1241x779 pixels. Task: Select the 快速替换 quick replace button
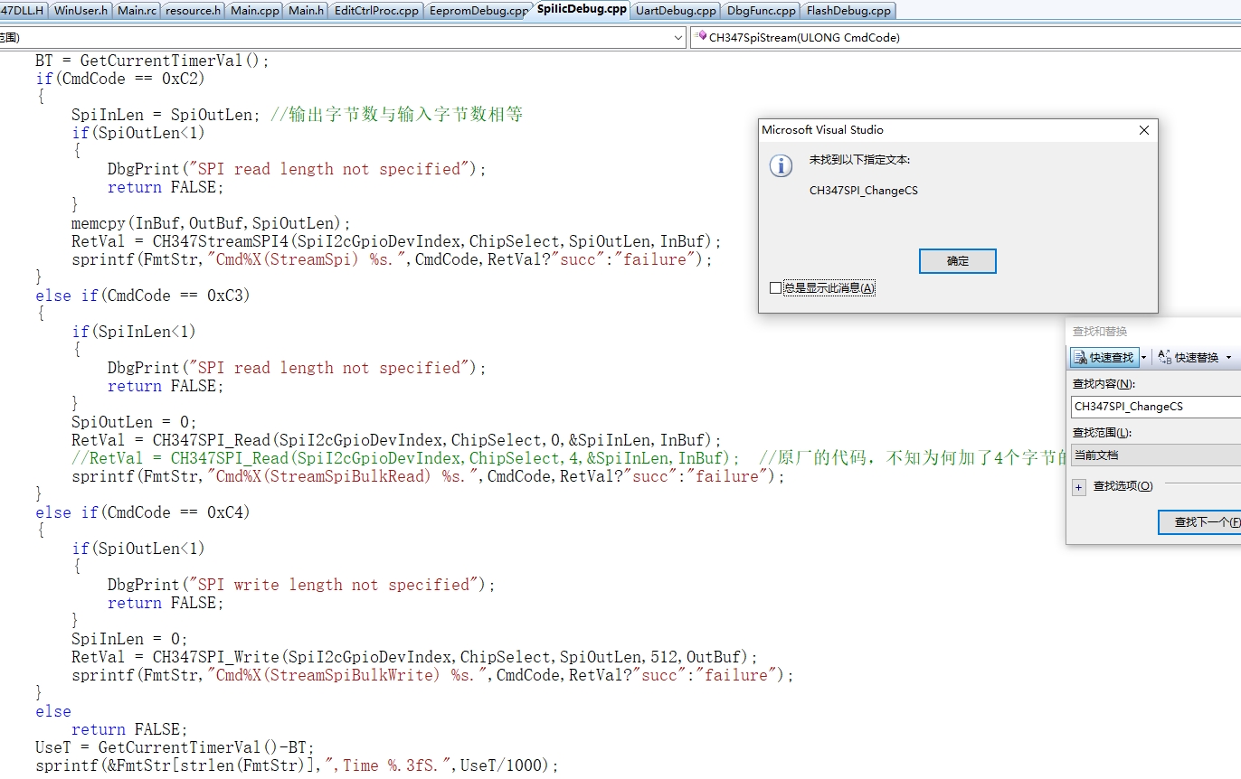[x=1189, y=358]
